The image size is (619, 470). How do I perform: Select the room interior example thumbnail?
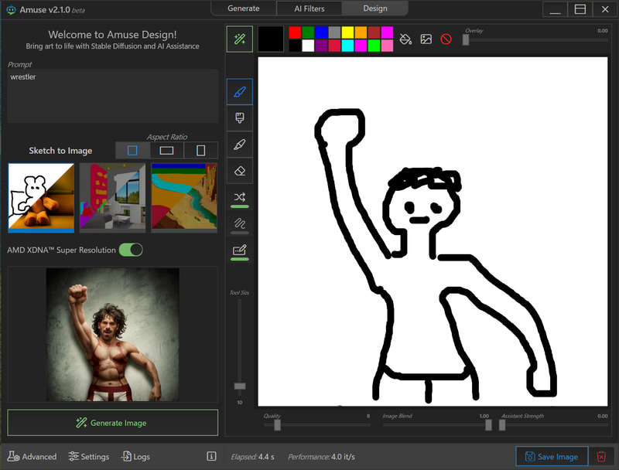click(x=112, y=197)
